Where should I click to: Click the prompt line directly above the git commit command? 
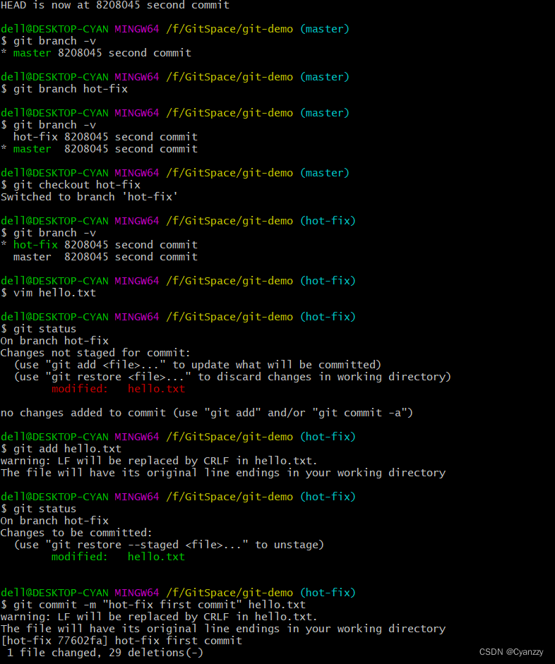[178, 593]
